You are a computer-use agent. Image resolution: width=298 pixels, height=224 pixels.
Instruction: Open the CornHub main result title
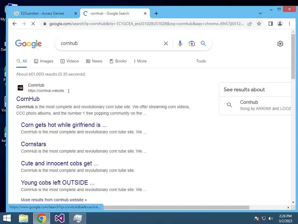tap(28, 99)
